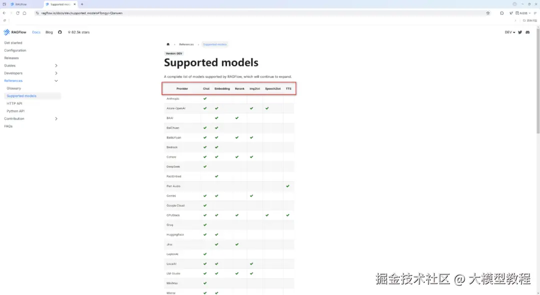Viewport: 540px width, 295px height.
Task: Select Supported models in the sidebar
Action: [x=31, y=96]
